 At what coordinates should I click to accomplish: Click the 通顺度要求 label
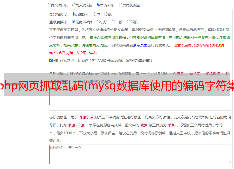[x=59, y=22]
